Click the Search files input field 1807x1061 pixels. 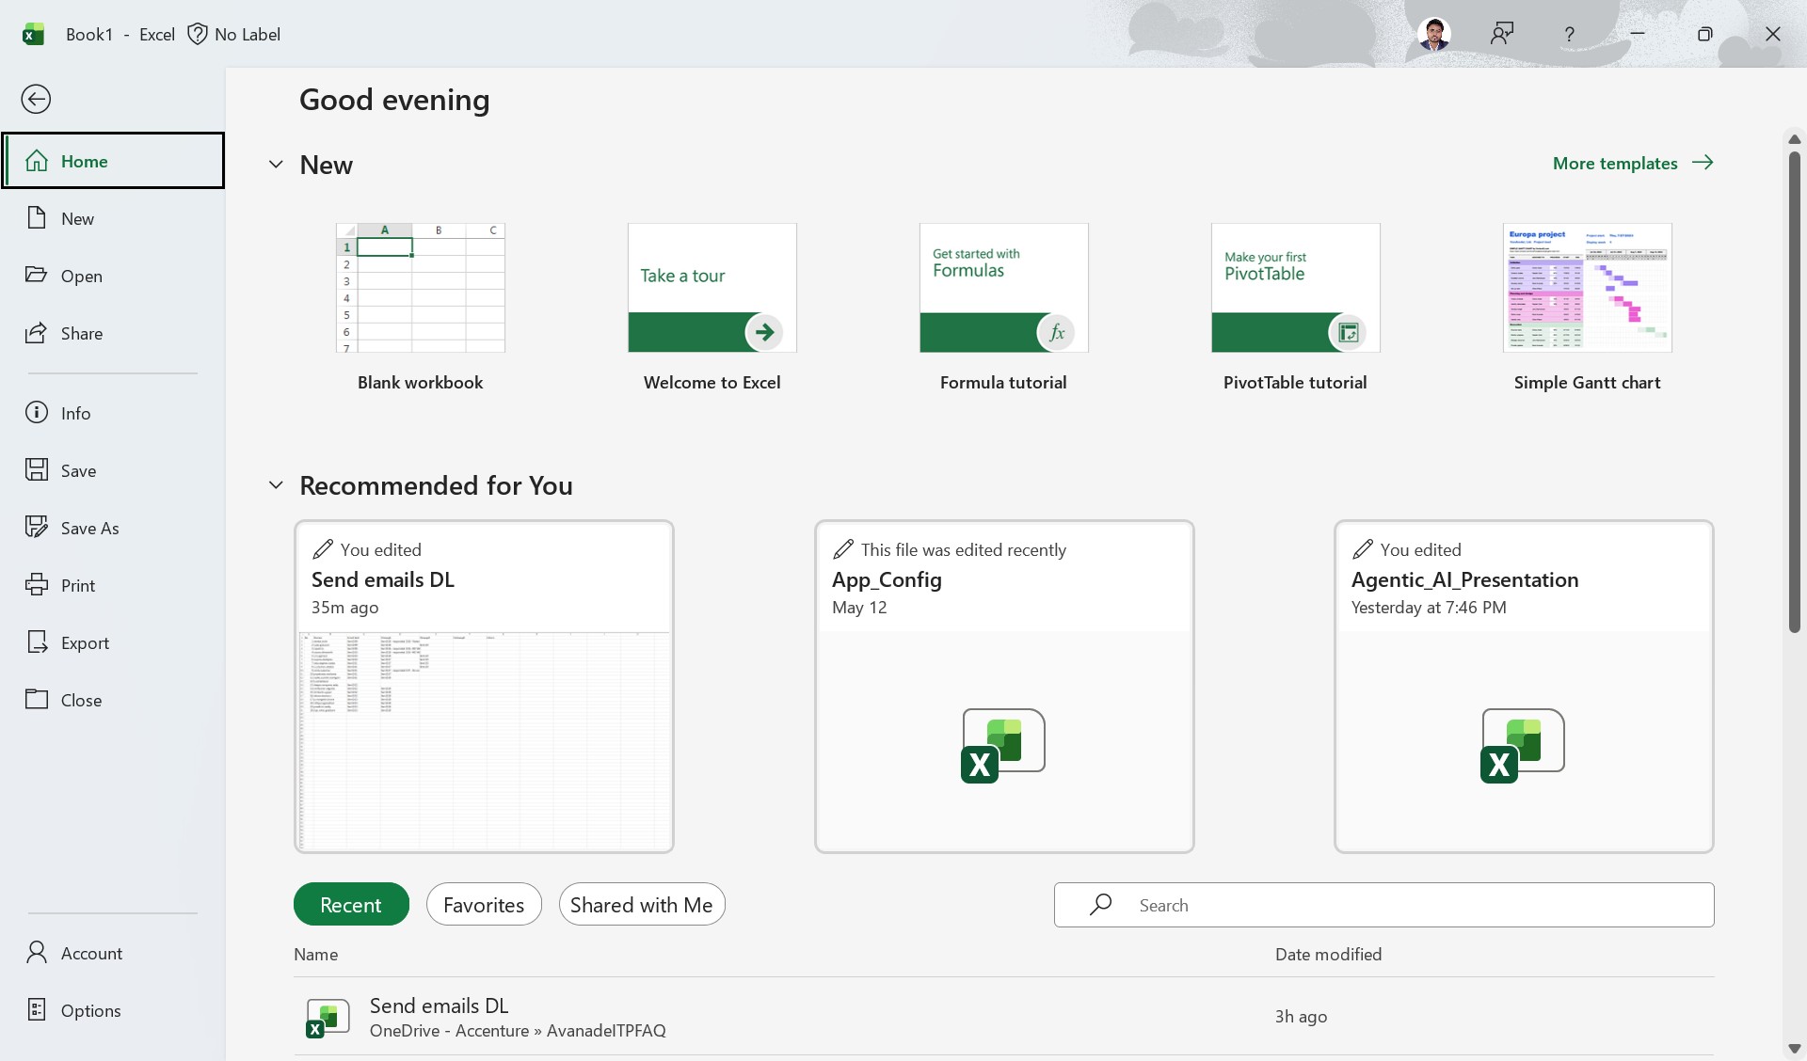1383,905
